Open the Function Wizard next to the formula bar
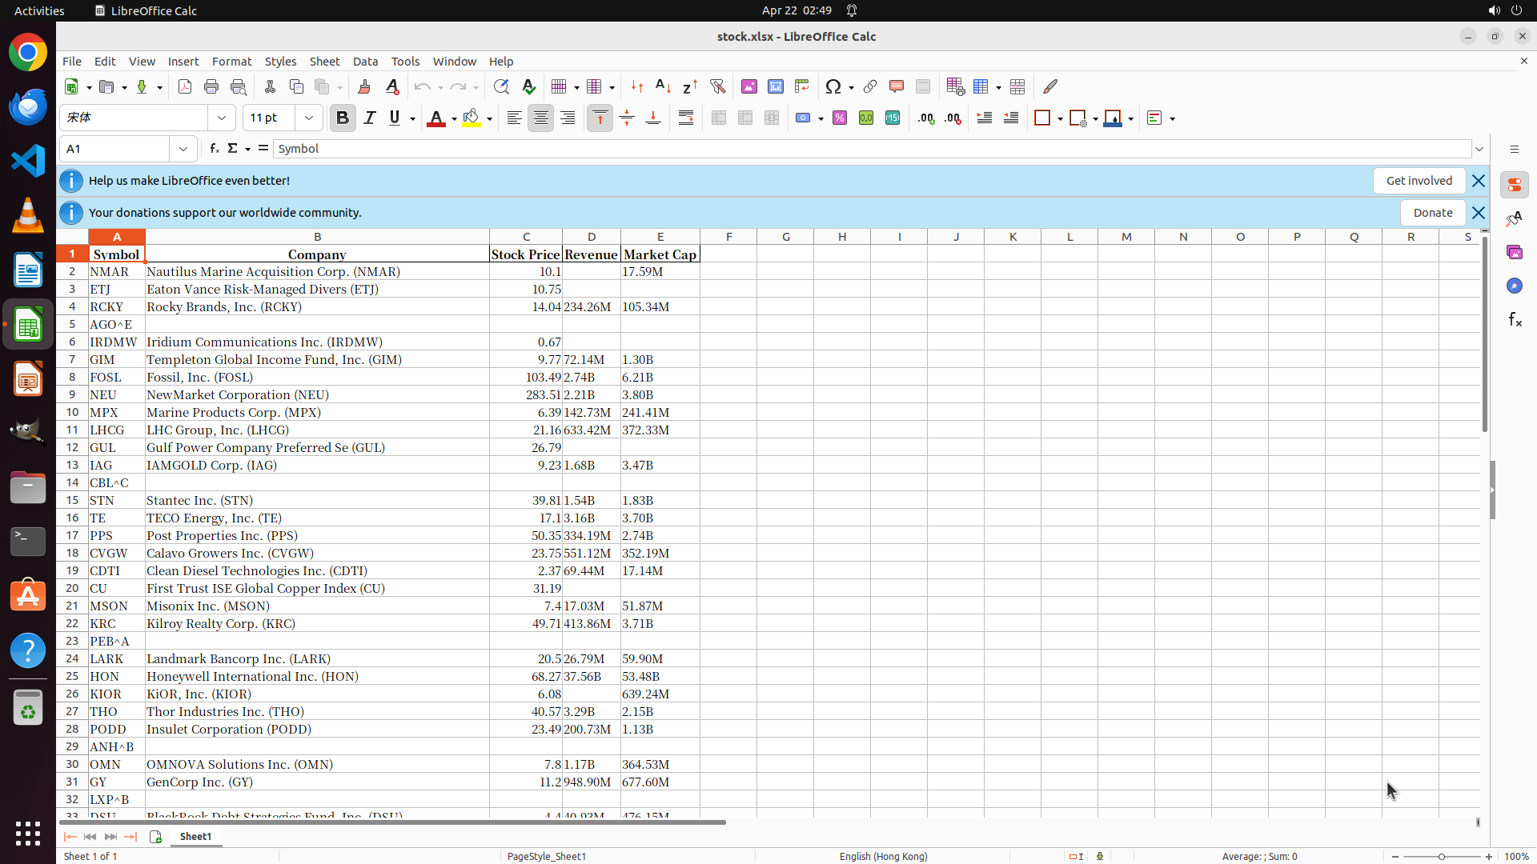The image size is (1537, 864). click(214, 149)
